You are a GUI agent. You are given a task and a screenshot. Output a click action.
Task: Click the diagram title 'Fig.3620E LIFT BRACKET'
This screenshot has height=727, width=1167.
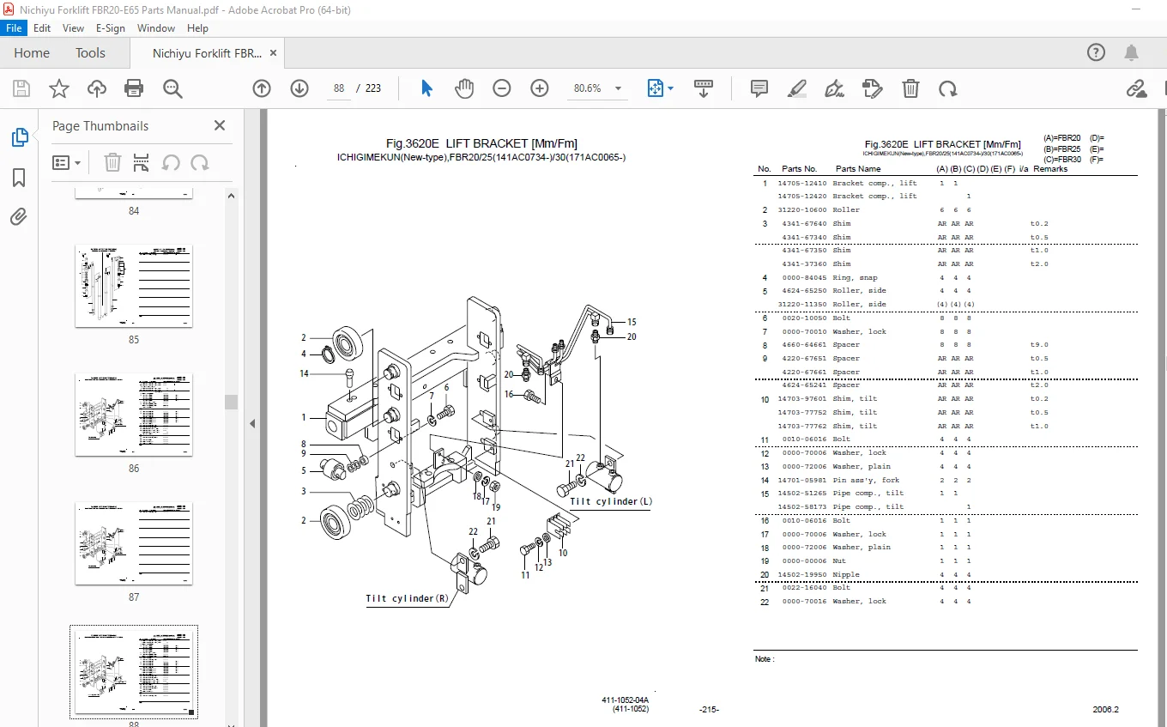481,143
